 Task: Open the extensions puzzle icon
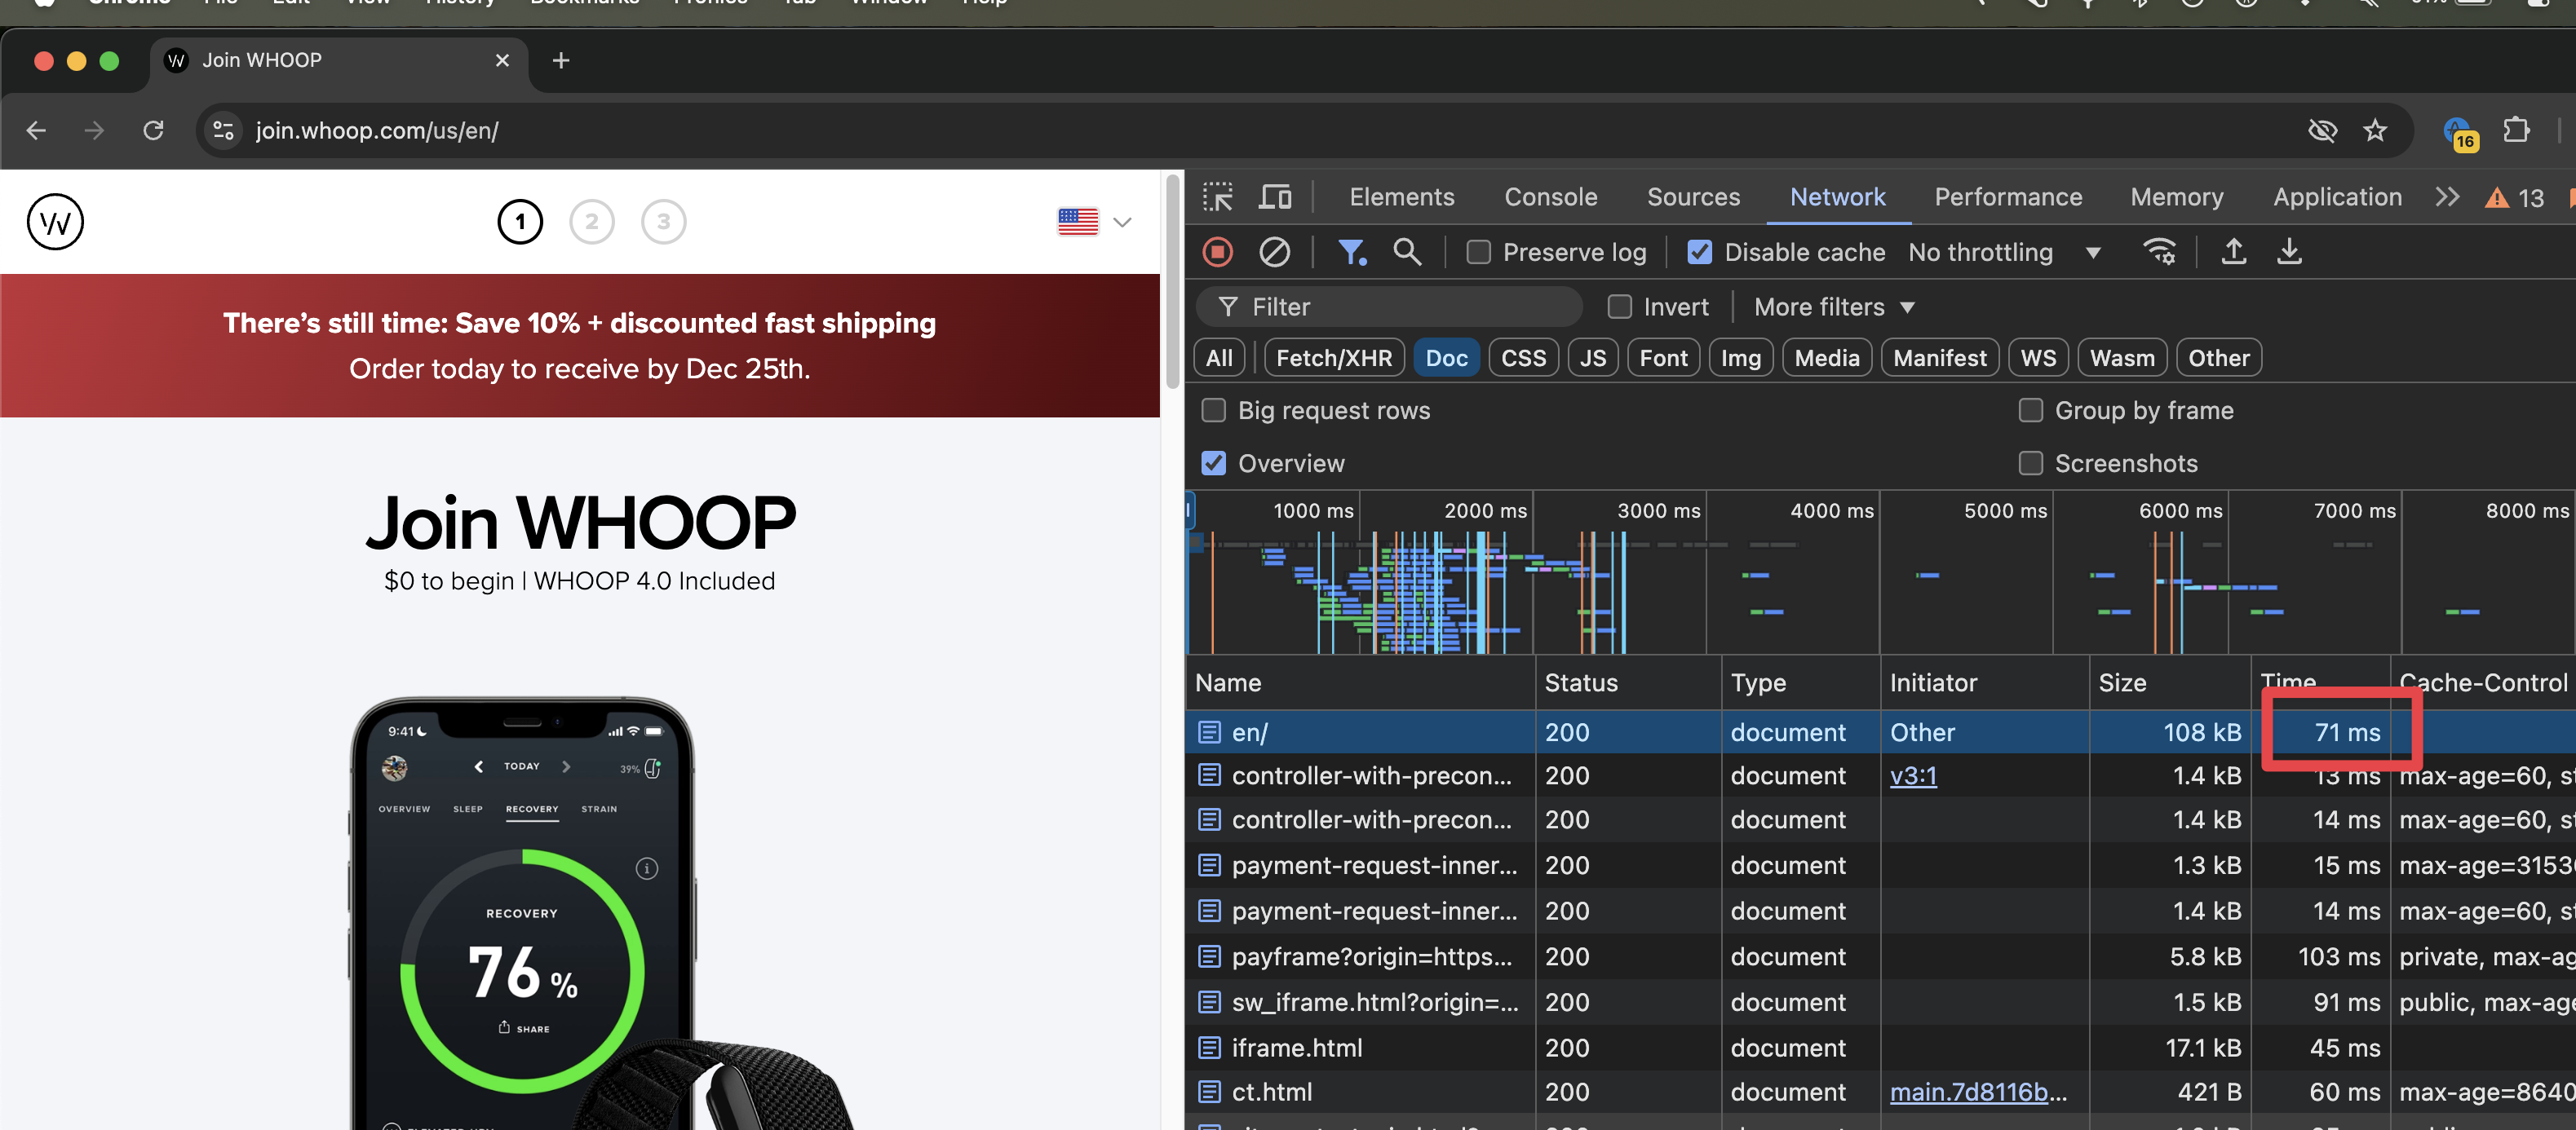[x=2516, y=130]
